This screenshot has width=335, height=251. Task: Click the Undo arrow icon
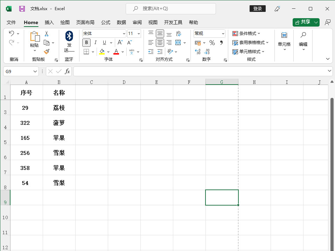click(x=12, y=33)
